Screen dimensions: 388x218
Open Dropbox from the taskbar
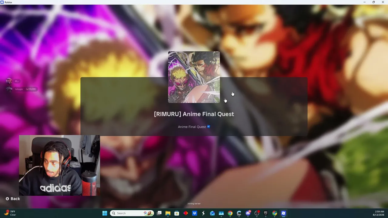[195, 213]
